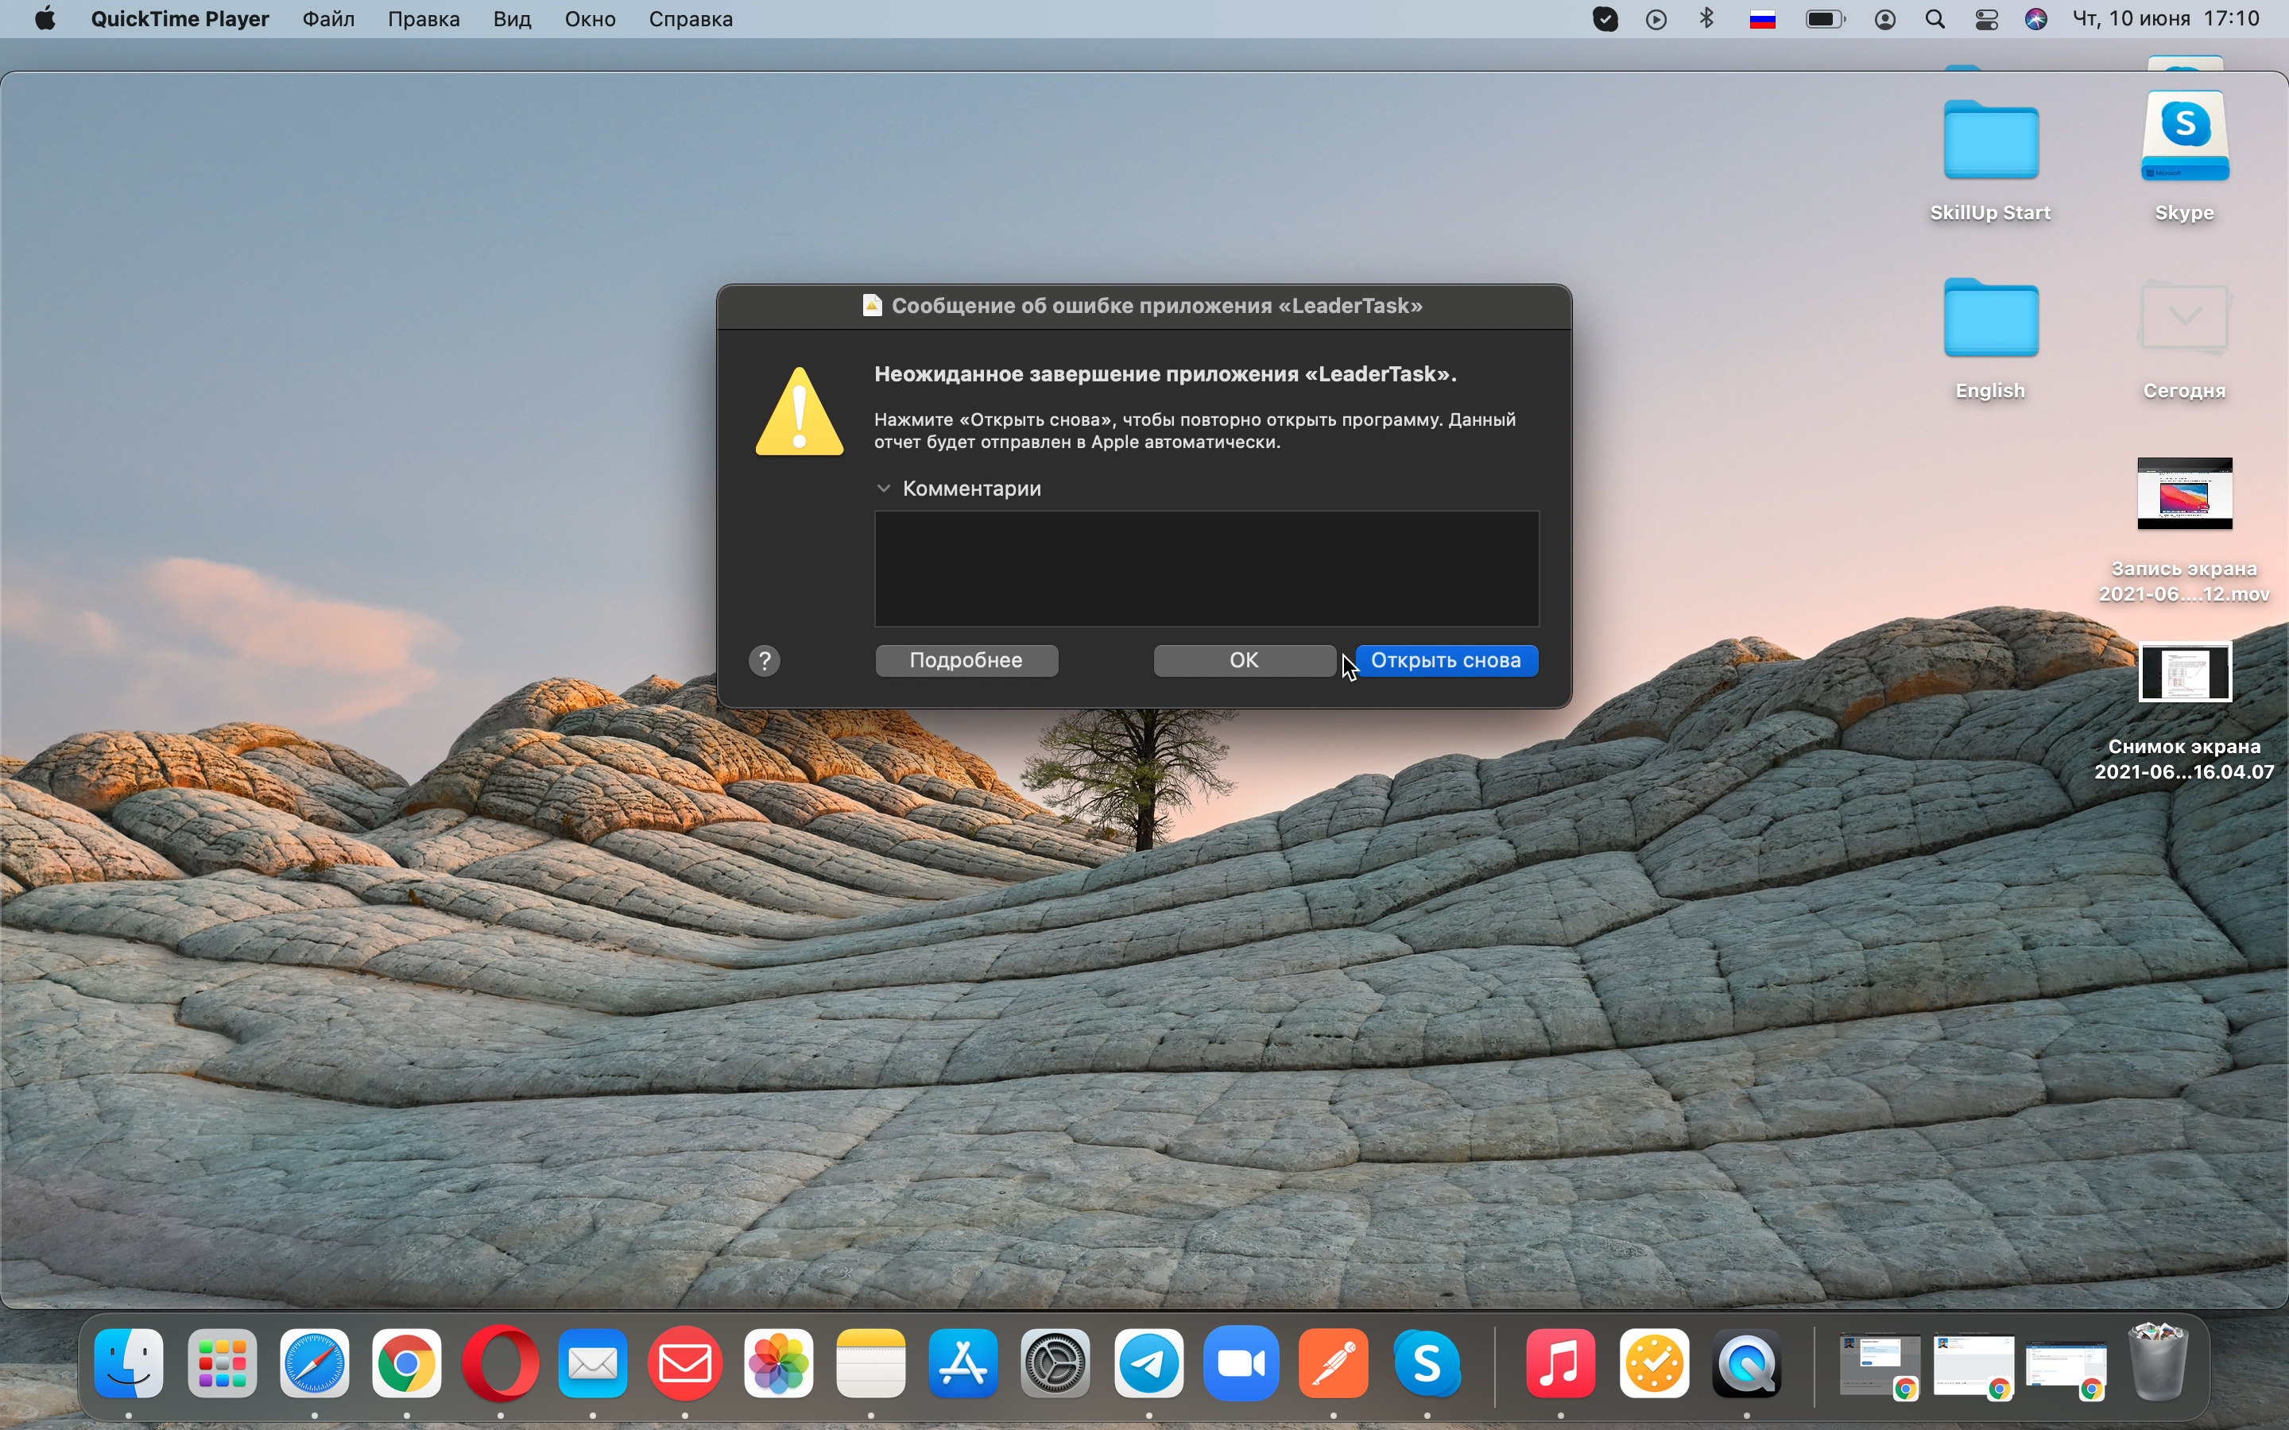Open the App Store dock icon
This screenshot has width=2289, height=1430.
click(963, 1364)
